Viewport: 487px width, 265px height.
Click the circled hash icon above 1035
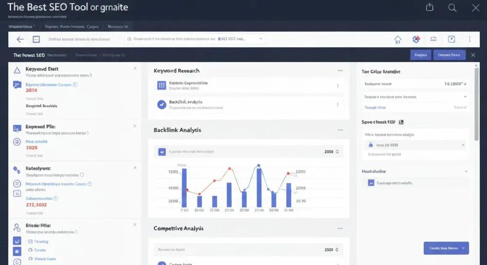pos(17,142)
